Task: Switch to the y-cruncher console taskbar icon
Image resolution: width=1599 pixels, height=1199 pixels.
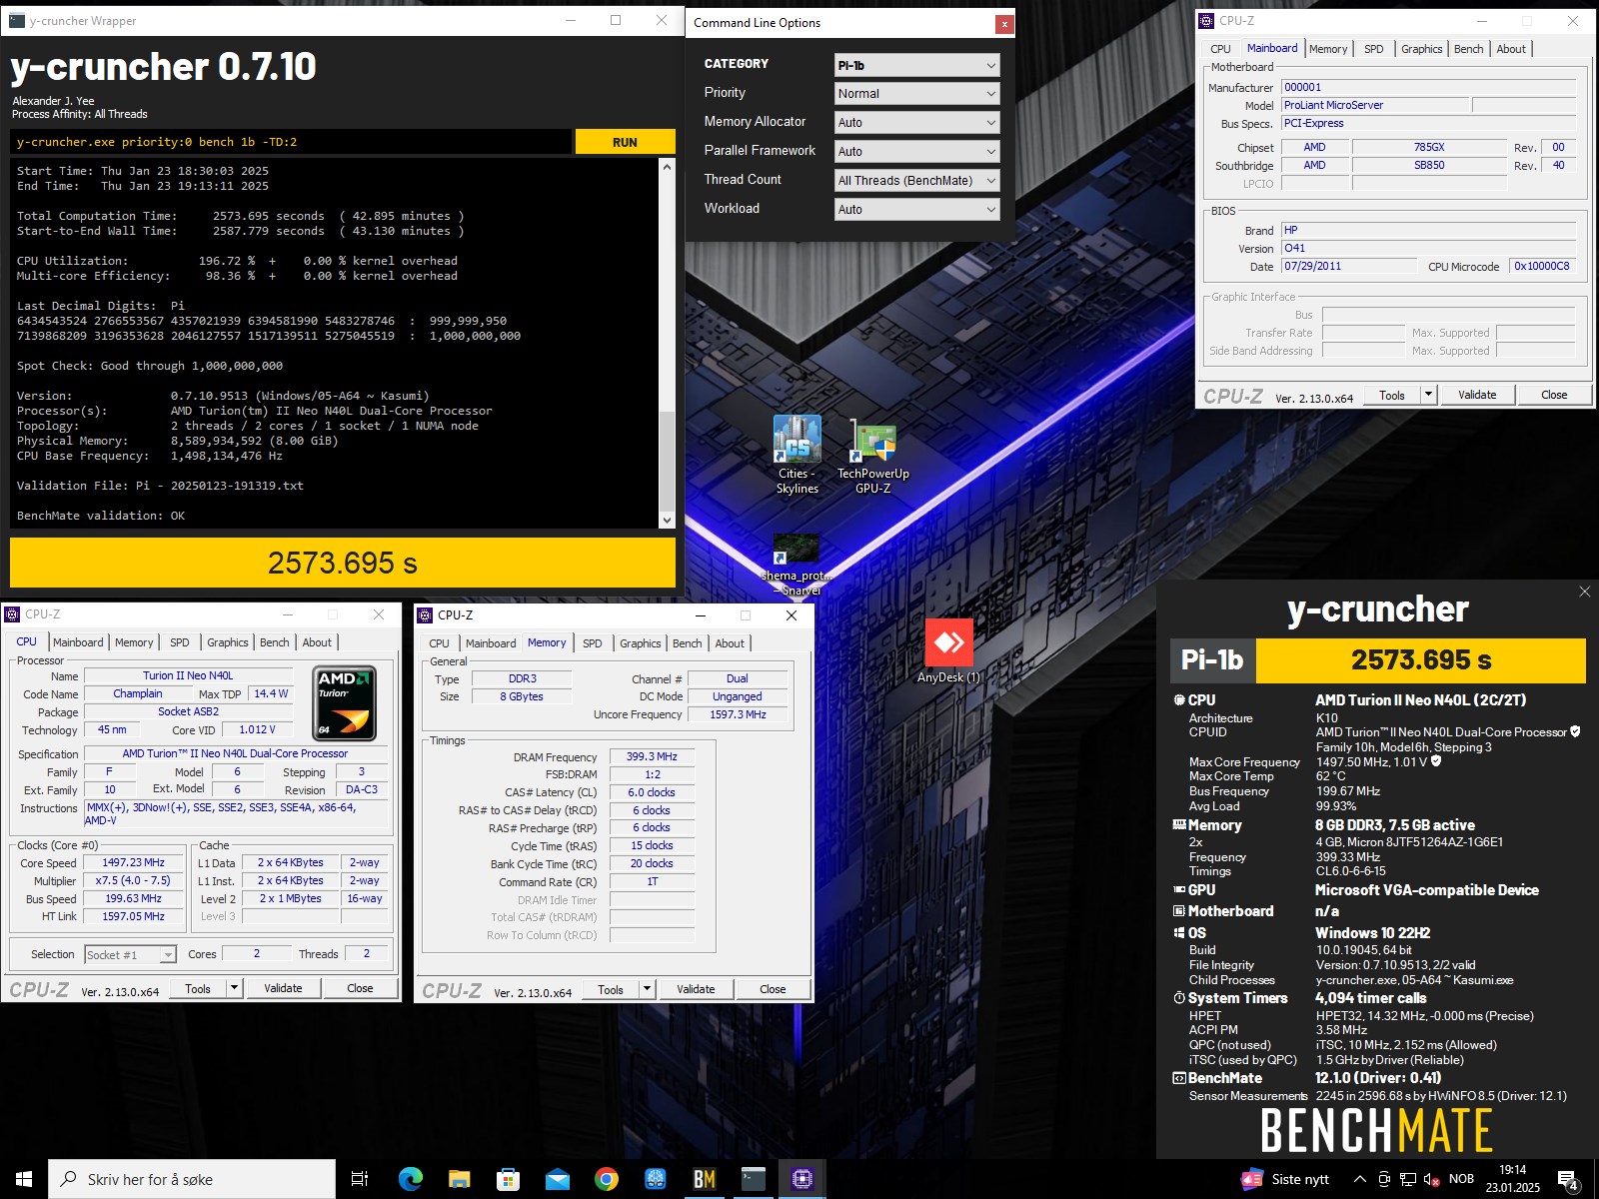Action: [753, 1179]
